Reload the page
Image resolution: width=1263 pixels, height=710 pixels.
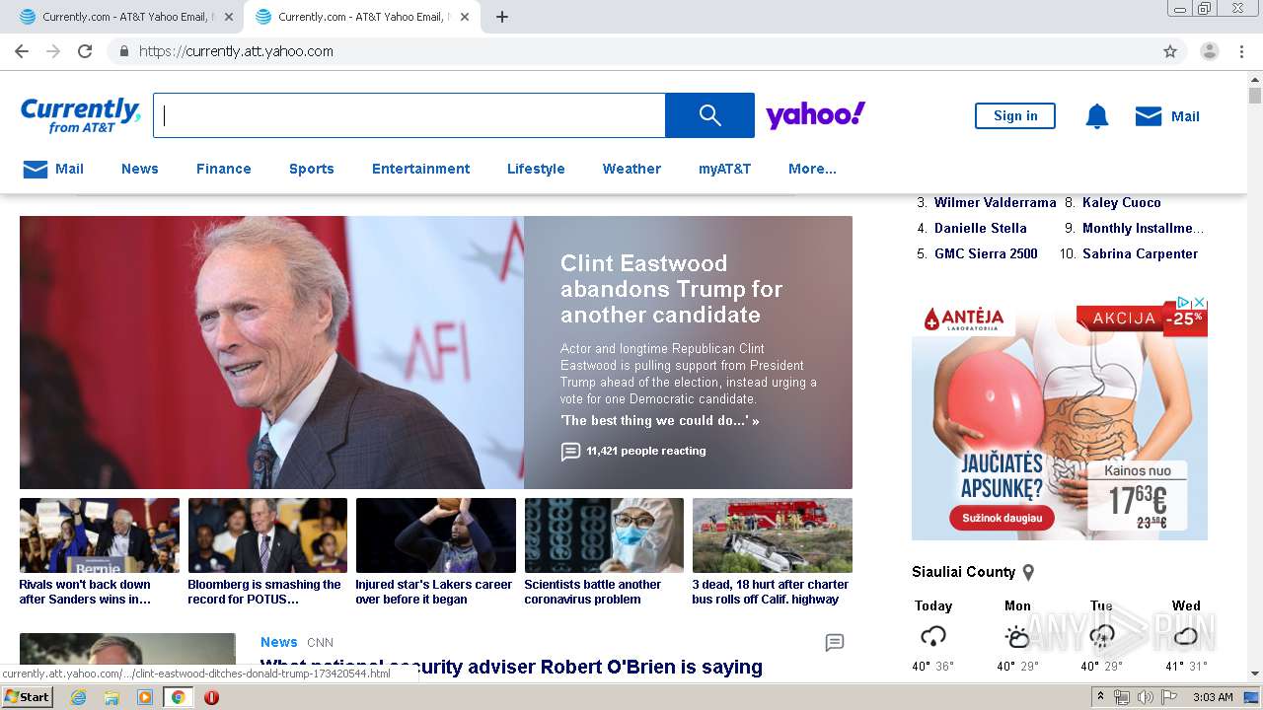[85, 51]
